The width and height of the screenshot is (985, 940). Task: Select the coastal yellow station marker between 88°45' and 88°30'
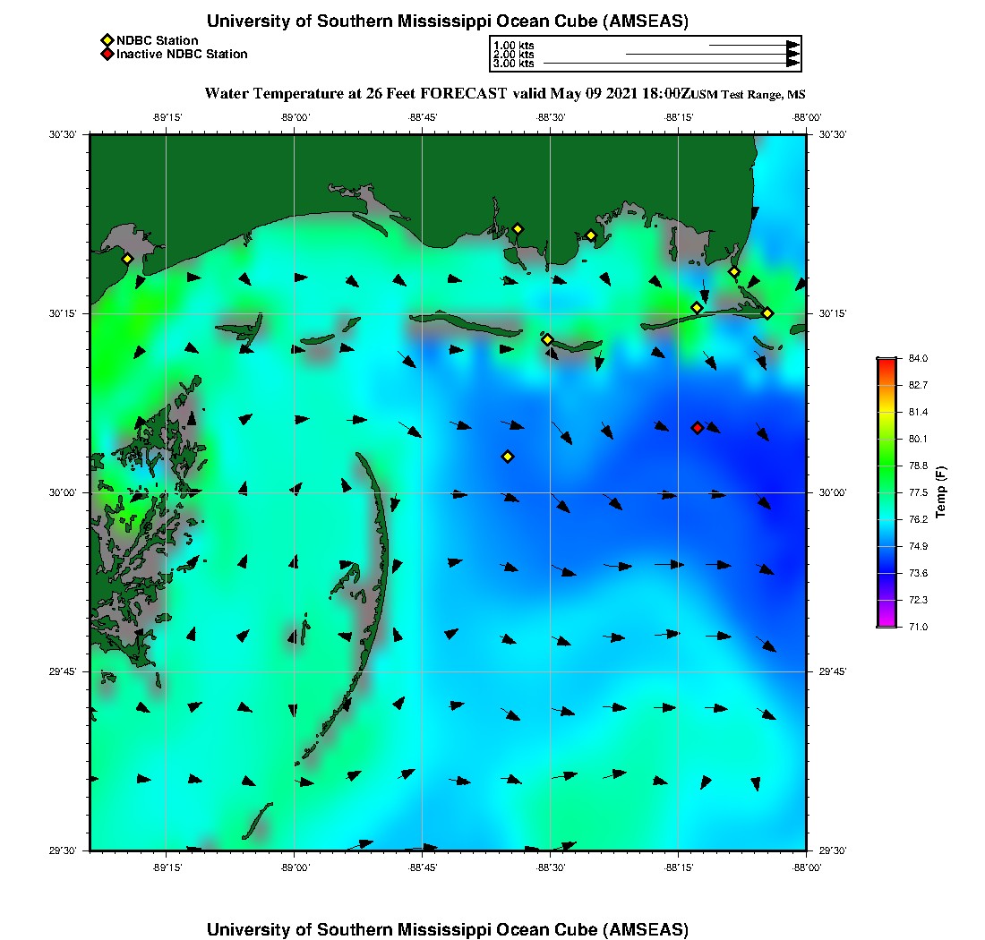pyautogui.click(x=518, y=229)
